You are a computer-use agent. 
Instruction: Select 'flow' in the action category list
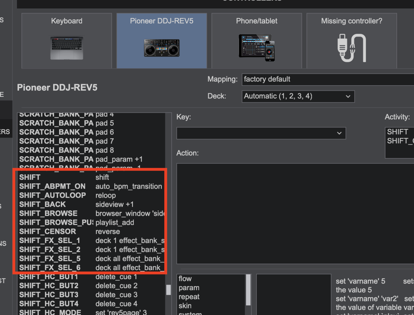tap(211, 279)
